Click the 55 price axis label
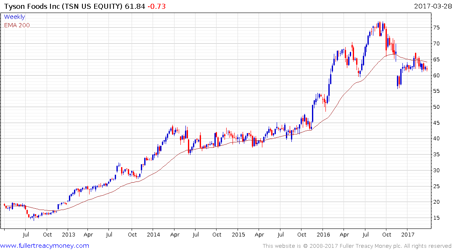452x252 pixels. (436, 91)
